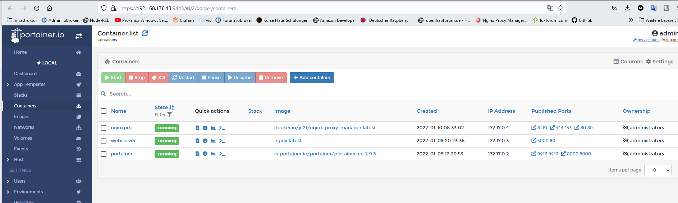Open the portainer container name link
The image size is (678, 203).
point(122,154)
